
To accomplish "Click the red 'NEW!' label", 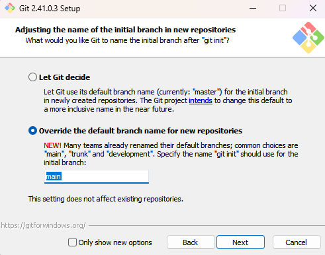I will 52,145.
